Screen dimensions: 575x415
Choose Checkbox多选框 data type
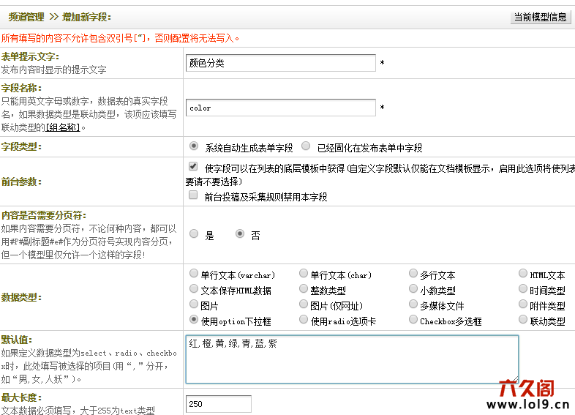point(413,320)
